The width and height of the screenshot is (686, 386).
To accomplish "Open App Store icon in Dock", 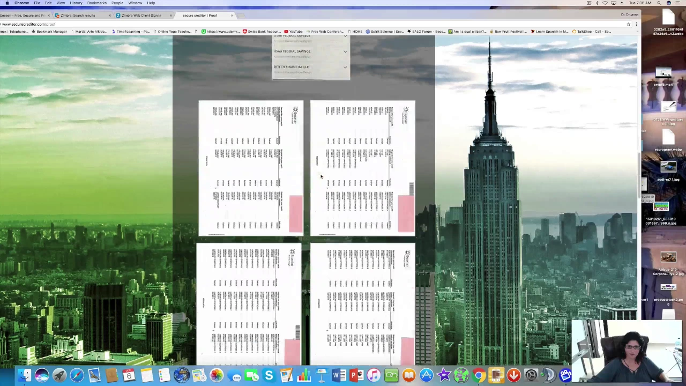I will coord(426,375).
